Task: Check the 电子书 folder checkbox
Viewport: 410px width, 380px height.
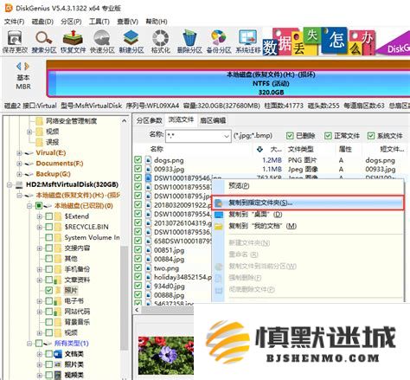Action: (x=49, y=301)
